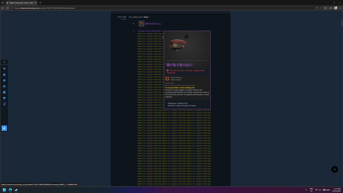Select the profile person sidebar icon

(4, 86)
